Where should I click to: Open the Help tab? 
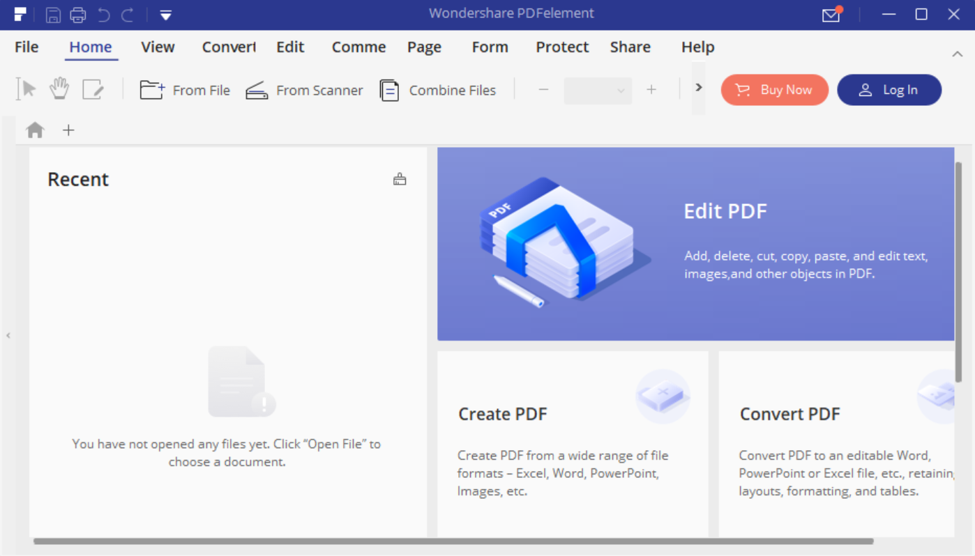(x=697, y=47)
